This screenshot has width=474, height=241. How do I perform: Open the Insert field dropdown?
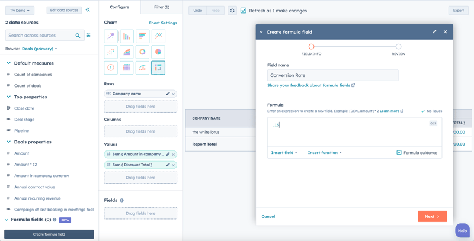(x=284, y=153)
